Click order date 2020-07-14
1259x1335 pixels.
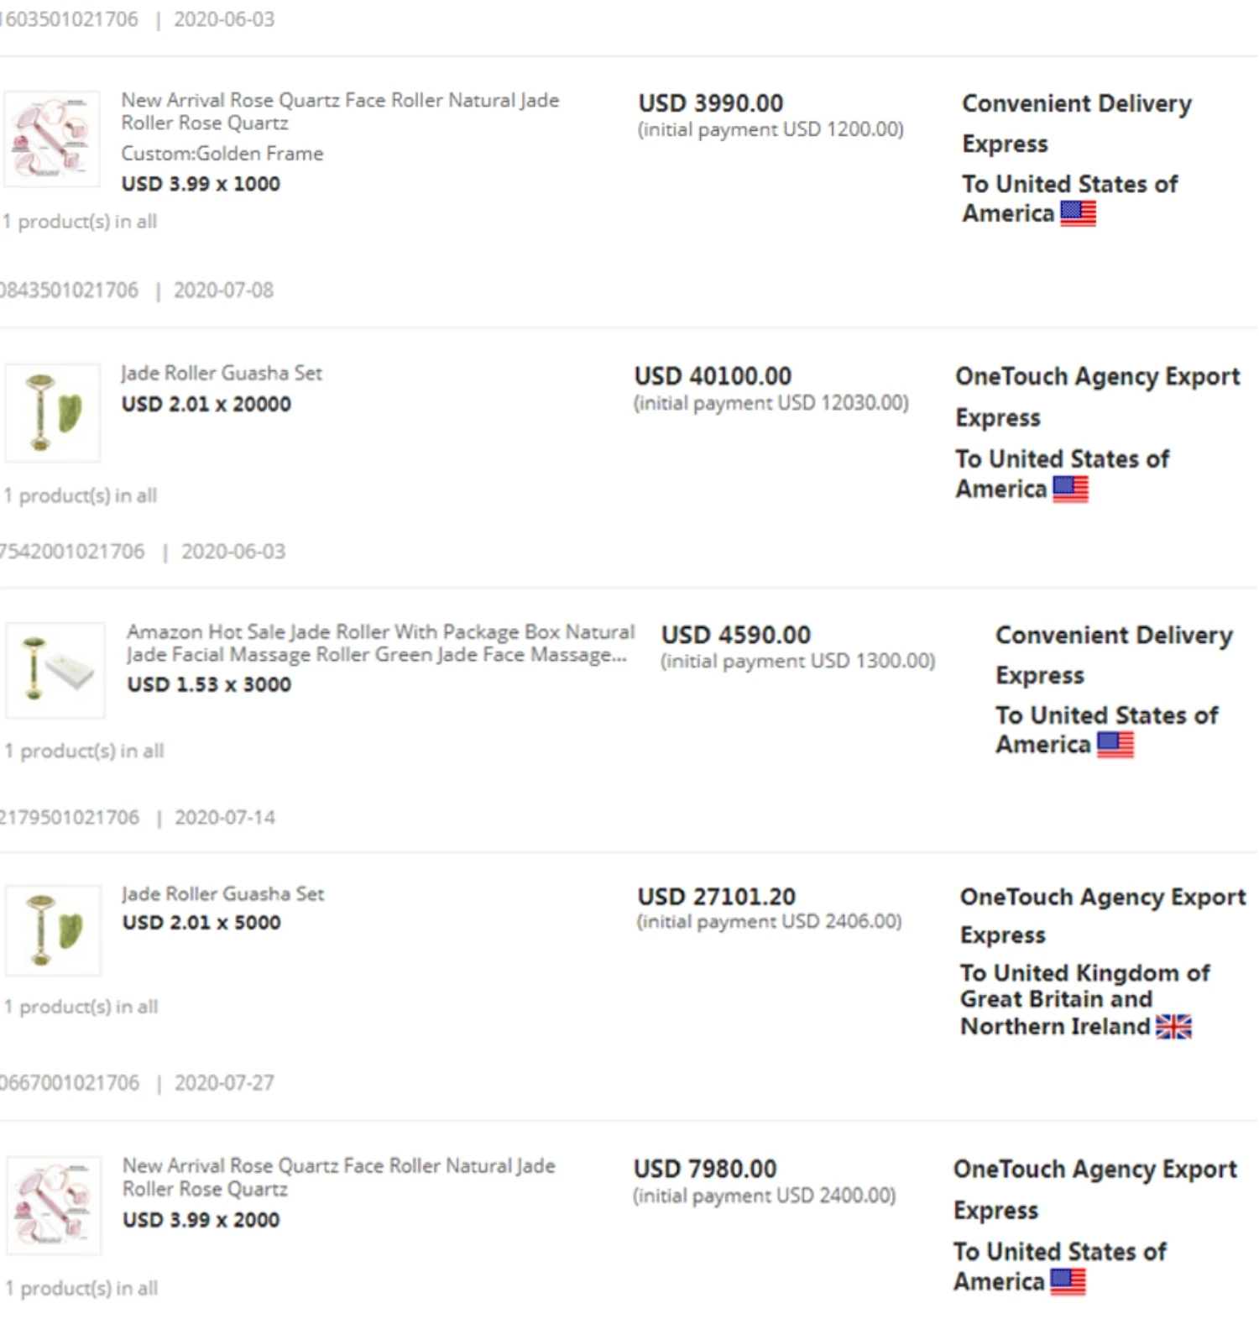point(224,818)
